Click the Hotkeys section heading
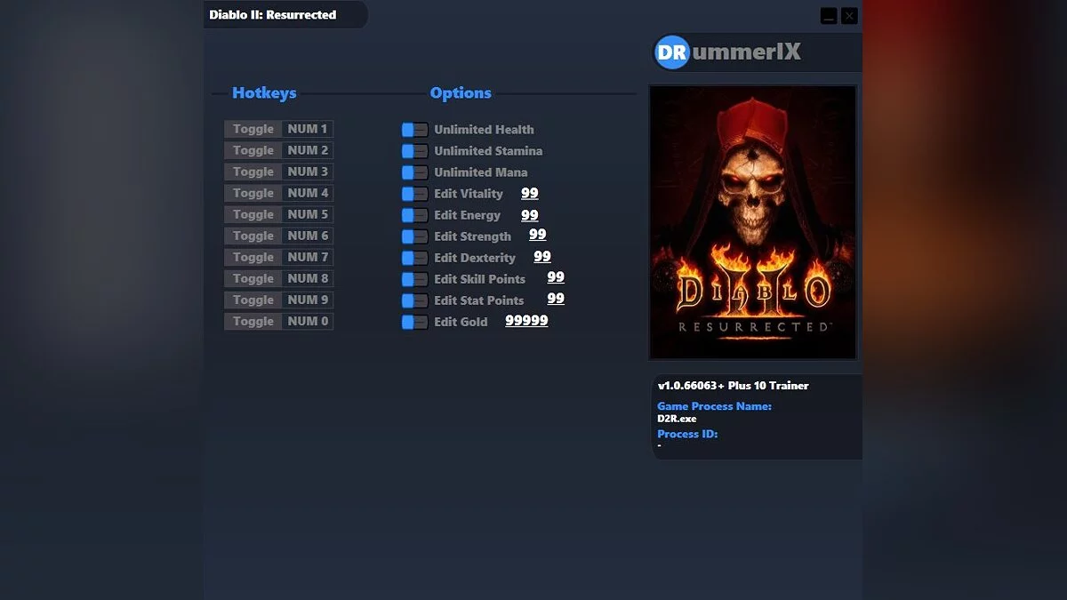Image resolution: width=1067 pixels, height=600 pixels. click(x=264, y=92)
